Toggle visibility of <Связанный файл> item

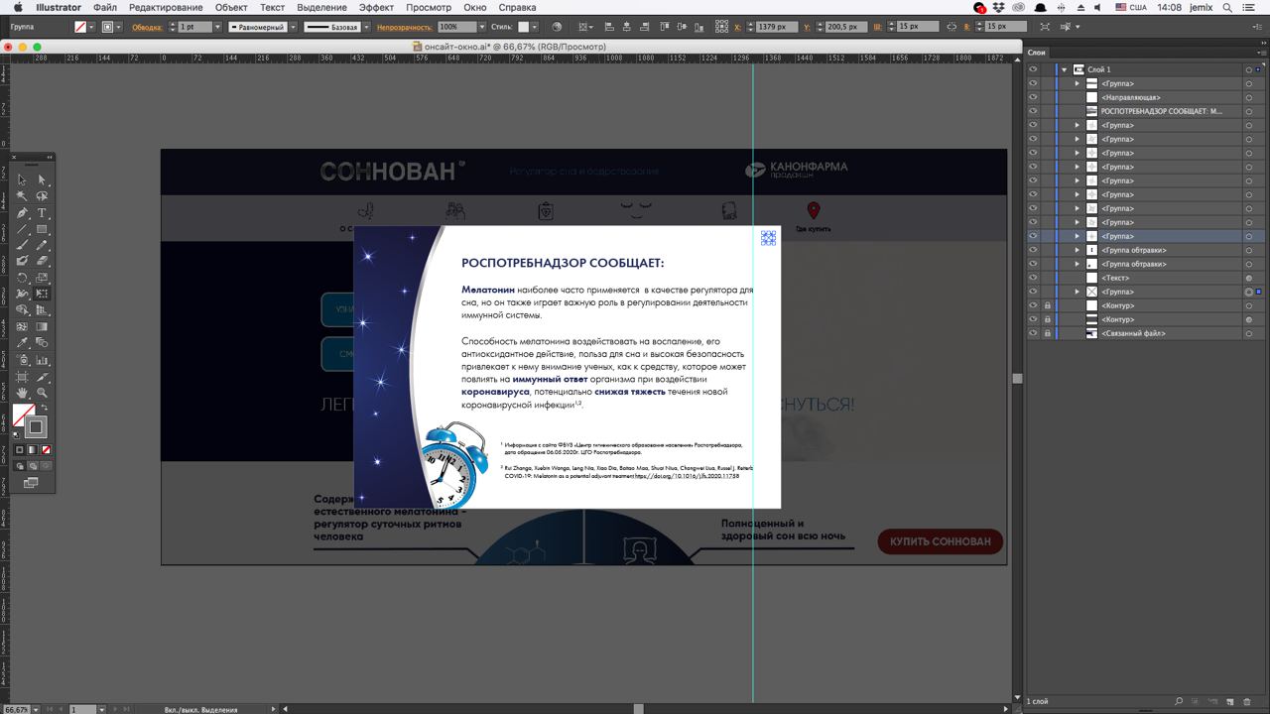[1033, 333]
